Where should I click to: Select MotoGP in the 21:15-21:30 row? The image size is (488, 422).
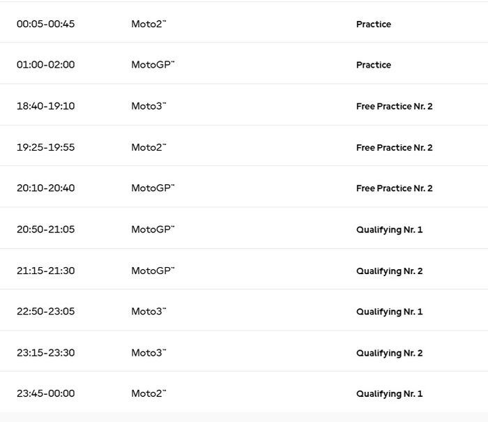[153, 271]
